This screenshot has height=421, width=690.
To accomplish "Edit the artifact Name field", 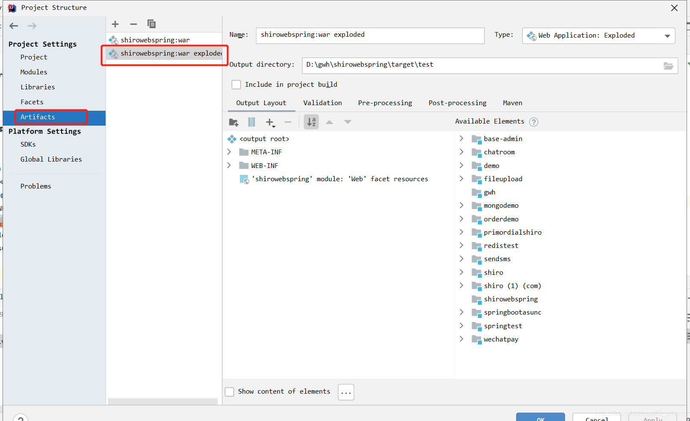I will pyautogui.click(x=370, y=35).
